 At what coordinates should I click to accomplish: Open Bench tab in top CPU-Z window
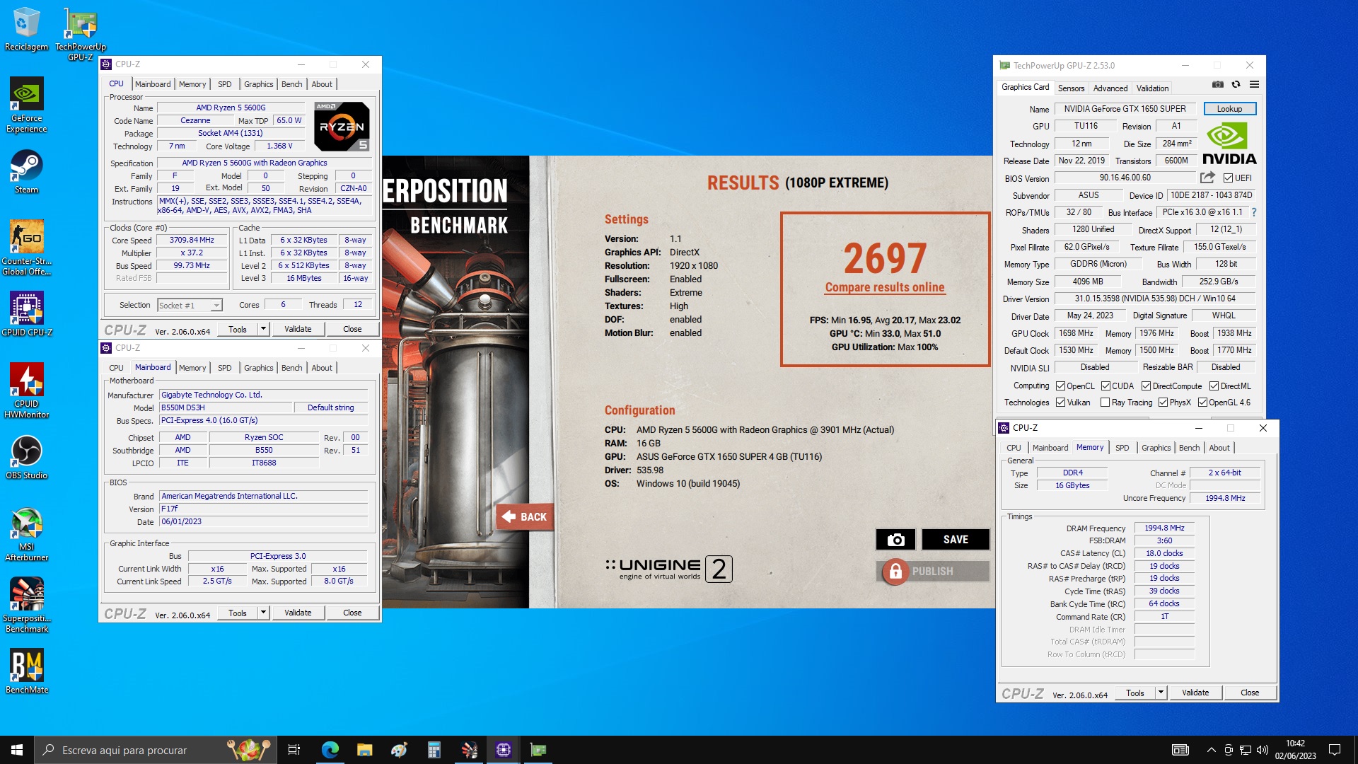tap(291, 84)
